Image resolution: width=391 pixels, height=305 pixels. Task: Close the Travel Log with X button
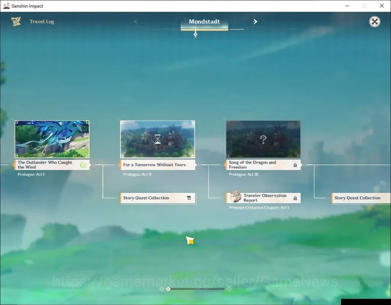pos(375,22)
